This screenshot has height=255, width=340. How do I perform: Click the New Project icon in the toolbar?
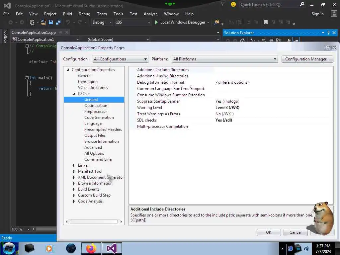click(32, 22)
